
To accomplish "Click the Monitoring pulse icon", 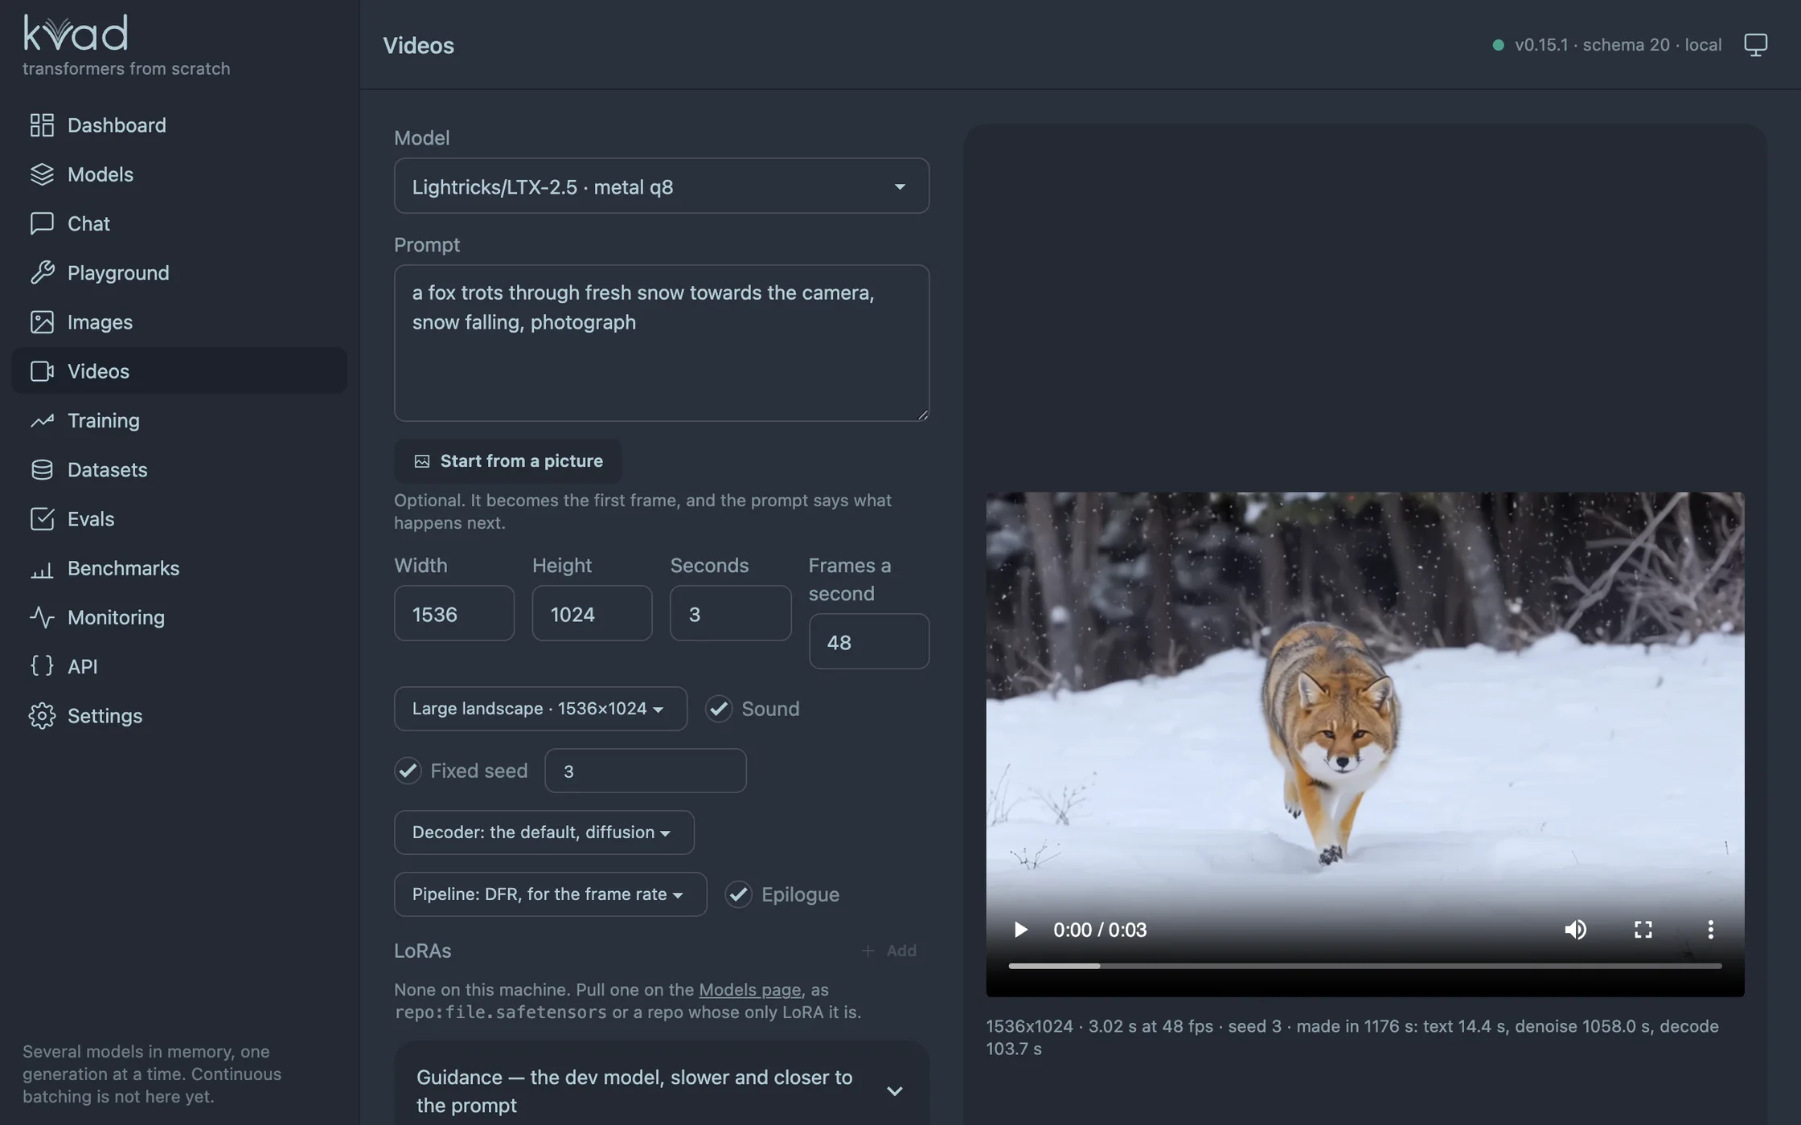I will pyautogui.click(x=42, y=617).
